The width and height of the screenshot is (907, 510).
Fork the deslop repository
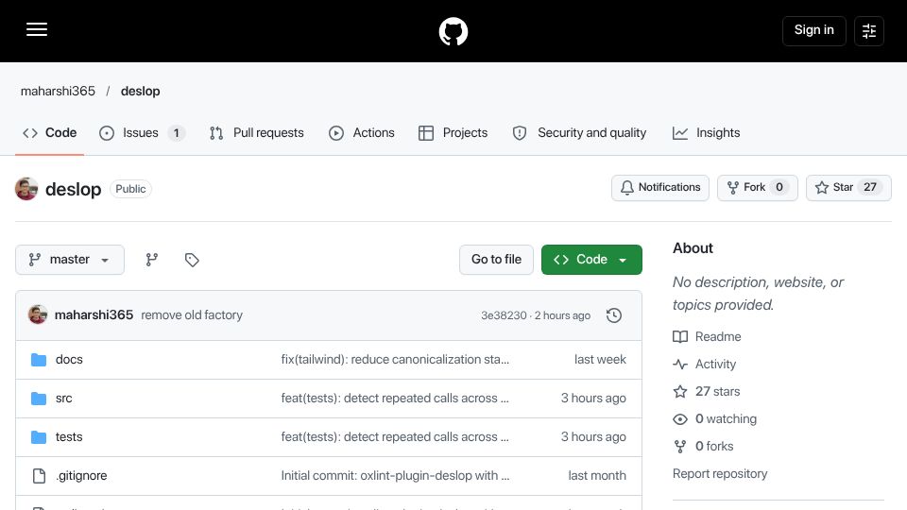(757, 188)
